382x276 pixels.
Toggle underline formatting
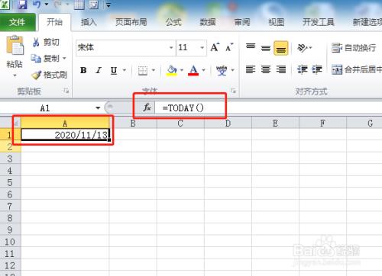(x=114, y=70)
